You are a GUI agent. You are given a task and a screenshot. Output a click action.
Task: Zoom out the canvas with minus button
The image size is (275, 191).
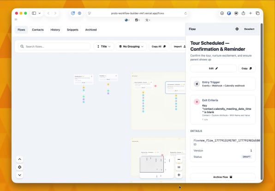179,160
